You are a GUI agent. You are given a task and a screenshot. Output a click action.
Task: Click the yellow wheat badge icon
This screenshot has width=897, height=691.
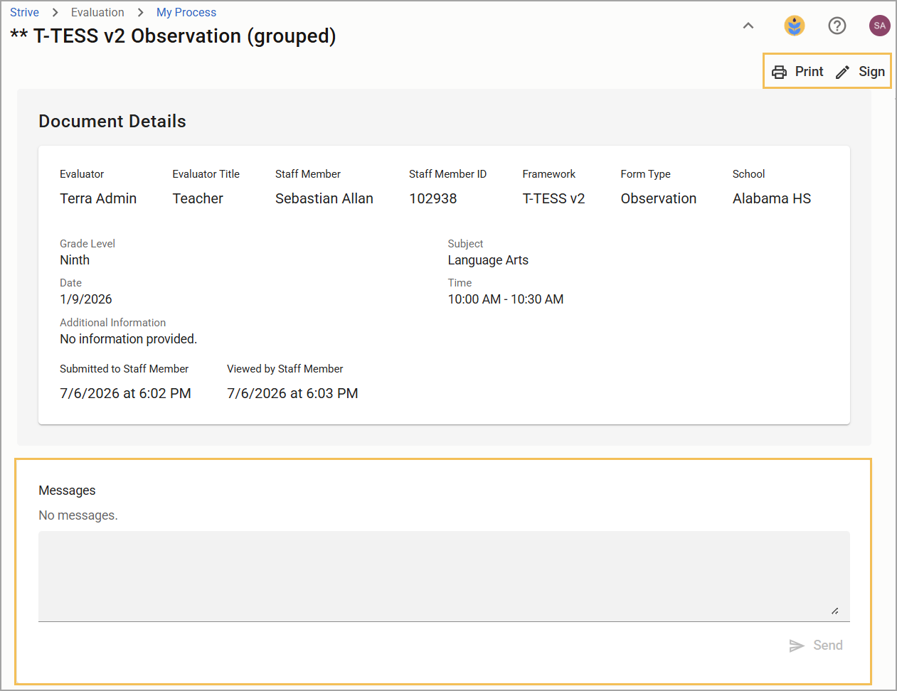[795, 26]
